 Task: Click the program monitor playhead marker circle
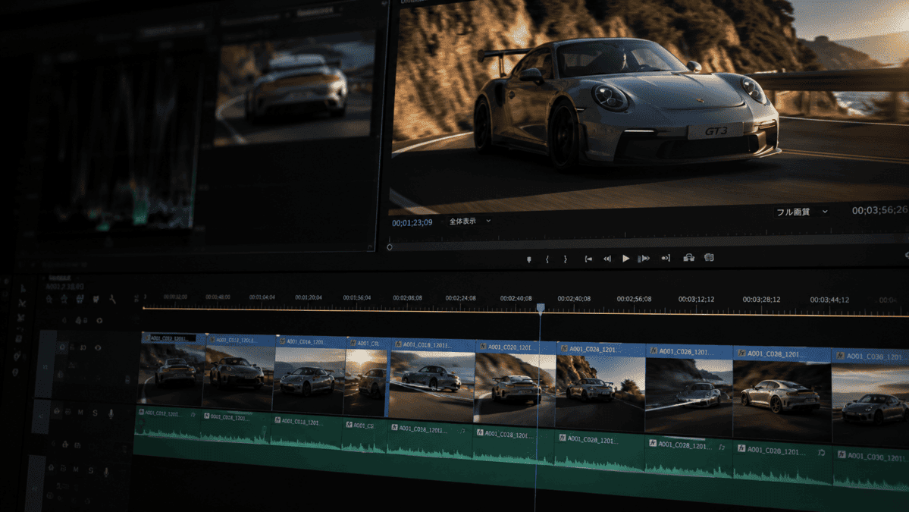pyautogui.click(x=390, y=247)
